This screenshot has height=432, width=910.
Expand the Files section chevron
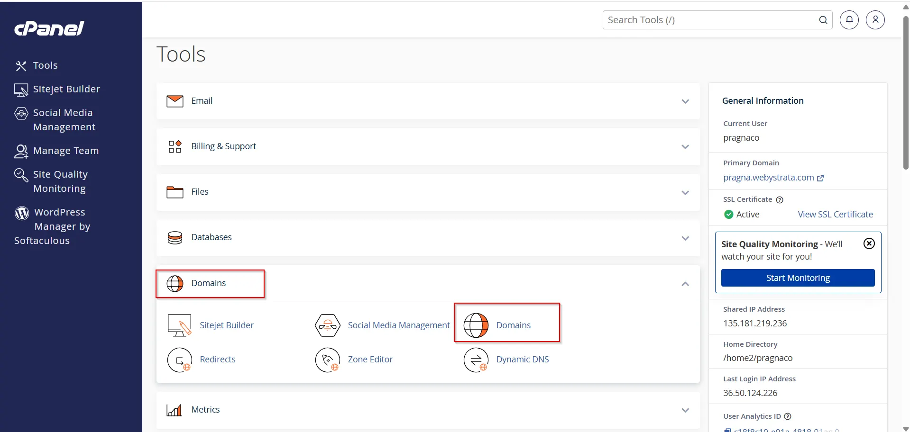click(x=685, y=193)
